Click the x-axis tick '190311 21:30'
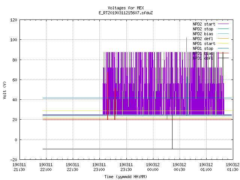240x180 pixels. tap(19, 167)
